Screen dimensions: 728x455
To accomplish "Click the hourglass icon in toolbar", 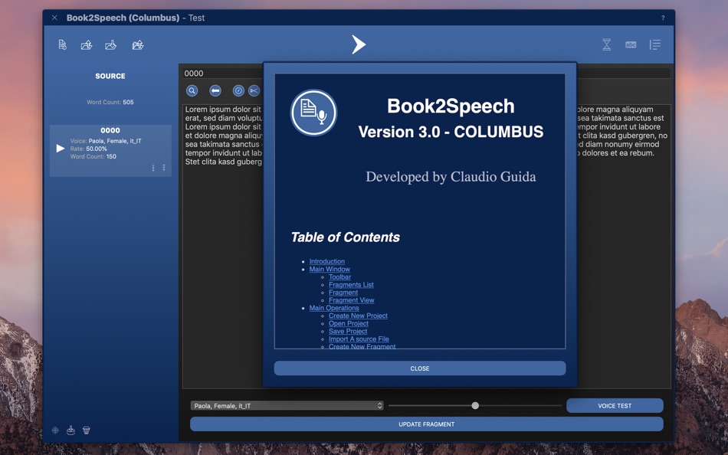I will tap(606, 44).
